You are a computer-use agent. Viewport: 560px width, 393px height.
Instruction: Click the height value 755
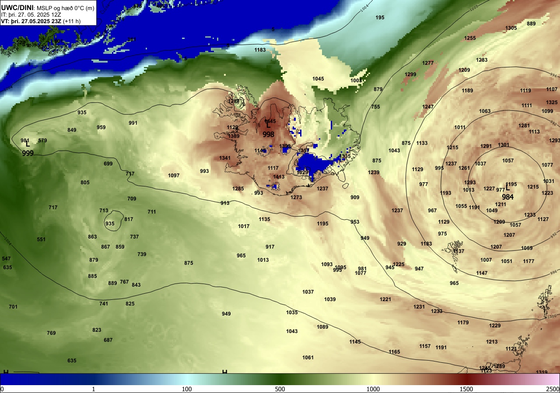point(375,107)
